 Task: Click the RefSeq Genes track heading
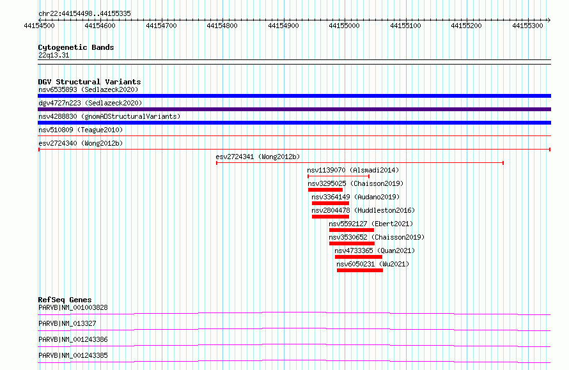coord(65,300)
